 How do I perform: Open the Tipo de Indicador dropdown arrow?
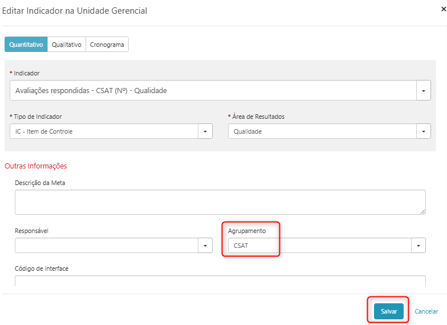[x=205, y=131]
